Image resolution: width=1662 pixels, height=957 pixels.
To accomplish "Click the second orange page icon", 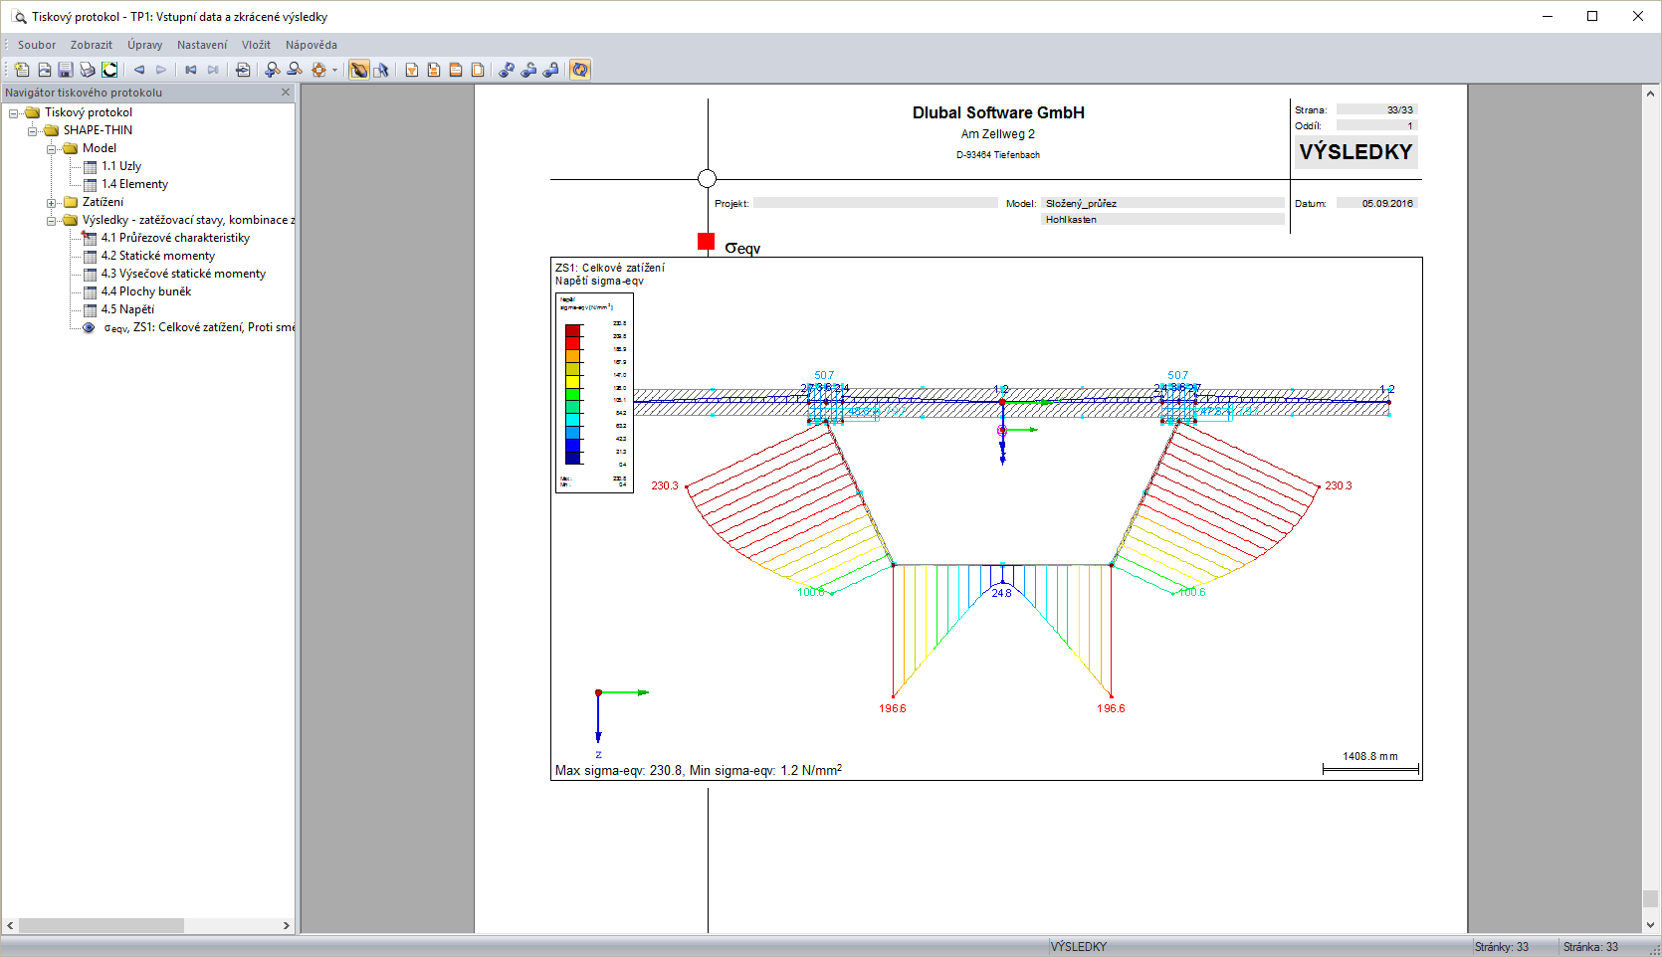I will click(434, 70).
